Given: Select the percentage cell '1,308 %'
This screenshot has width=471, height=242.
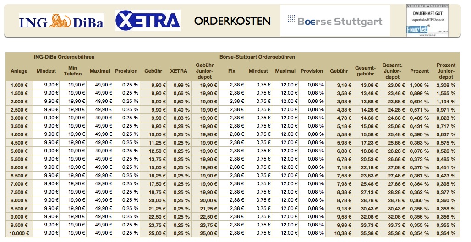Looking at the screenshot, I should pyautogui.click(x=419, y=85).
